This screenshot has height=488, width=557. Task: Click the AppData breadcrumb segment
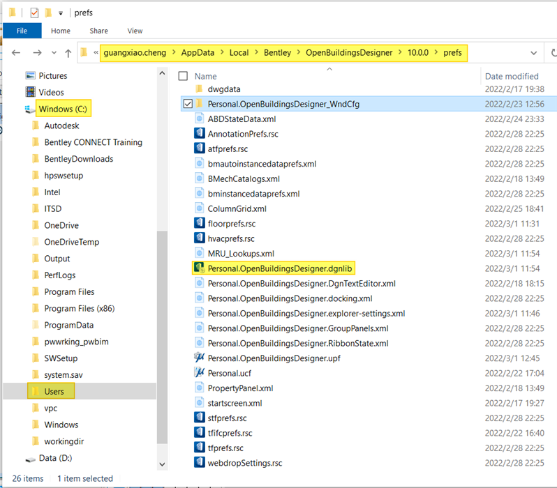click(x=198, y=53)
